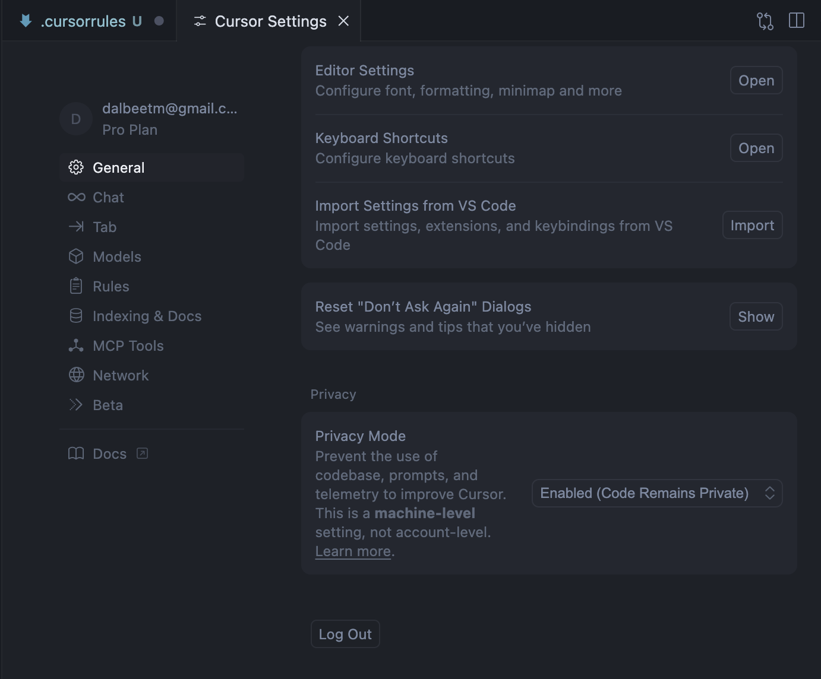821x679 pixels.
Task: Click the unsaved dot on .cursorrules tab
Action: [159, 21]
